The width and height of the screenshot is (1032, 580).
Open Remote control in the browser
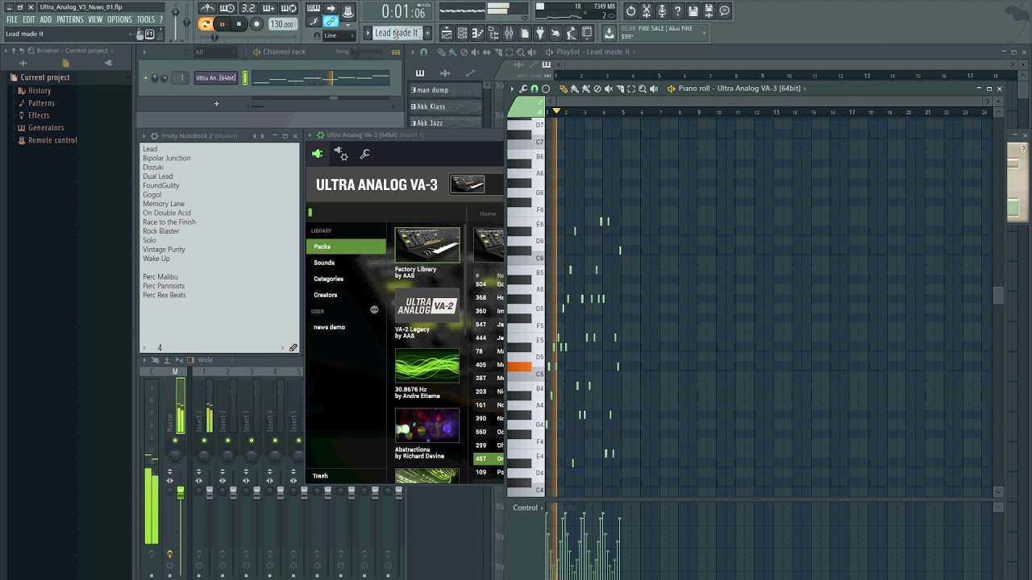tap(52, 140)
